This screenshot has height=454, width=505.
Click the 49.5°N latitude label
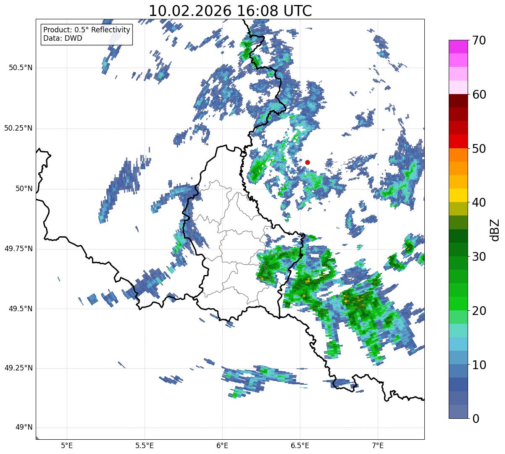pos(20,309)
